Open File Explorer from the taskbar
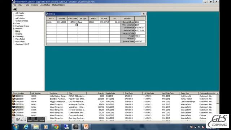The image size is (231, 130). (36, 127)
